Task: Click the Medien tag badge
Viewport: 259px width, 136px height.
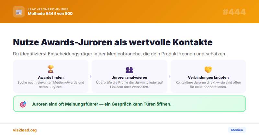Action: 237,130
